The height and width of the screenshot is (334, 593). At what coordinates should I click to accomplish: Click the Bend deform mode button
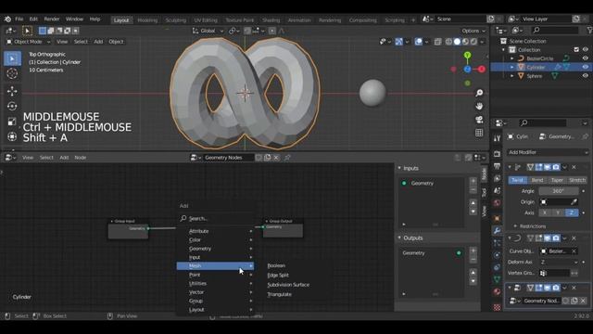[x=537, y=180]
